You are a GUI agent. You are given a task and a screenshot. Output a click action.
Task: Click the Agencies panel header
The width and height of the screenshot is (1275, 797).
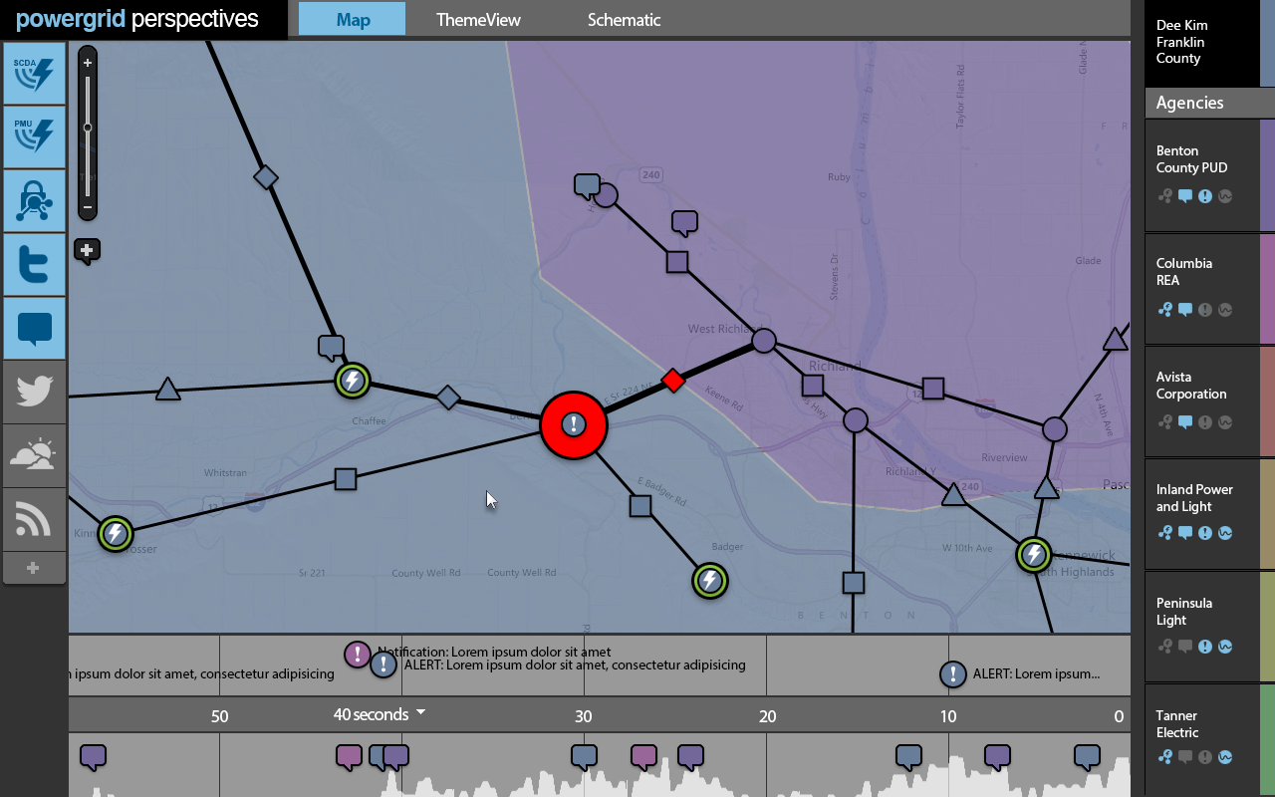click(1209, 103)
